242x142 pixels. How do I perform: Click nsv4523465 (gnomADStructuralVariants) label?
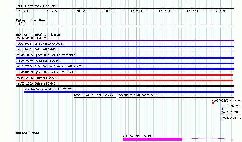[46, 55]
